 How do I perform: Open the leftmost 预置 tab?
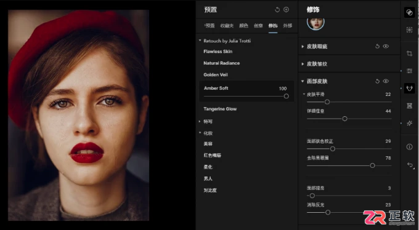tap(209, 26)
